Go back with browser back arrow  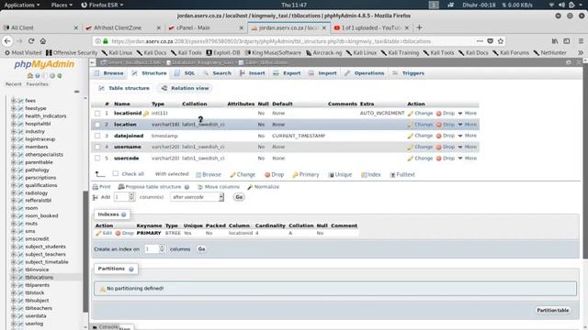[7, 41]
